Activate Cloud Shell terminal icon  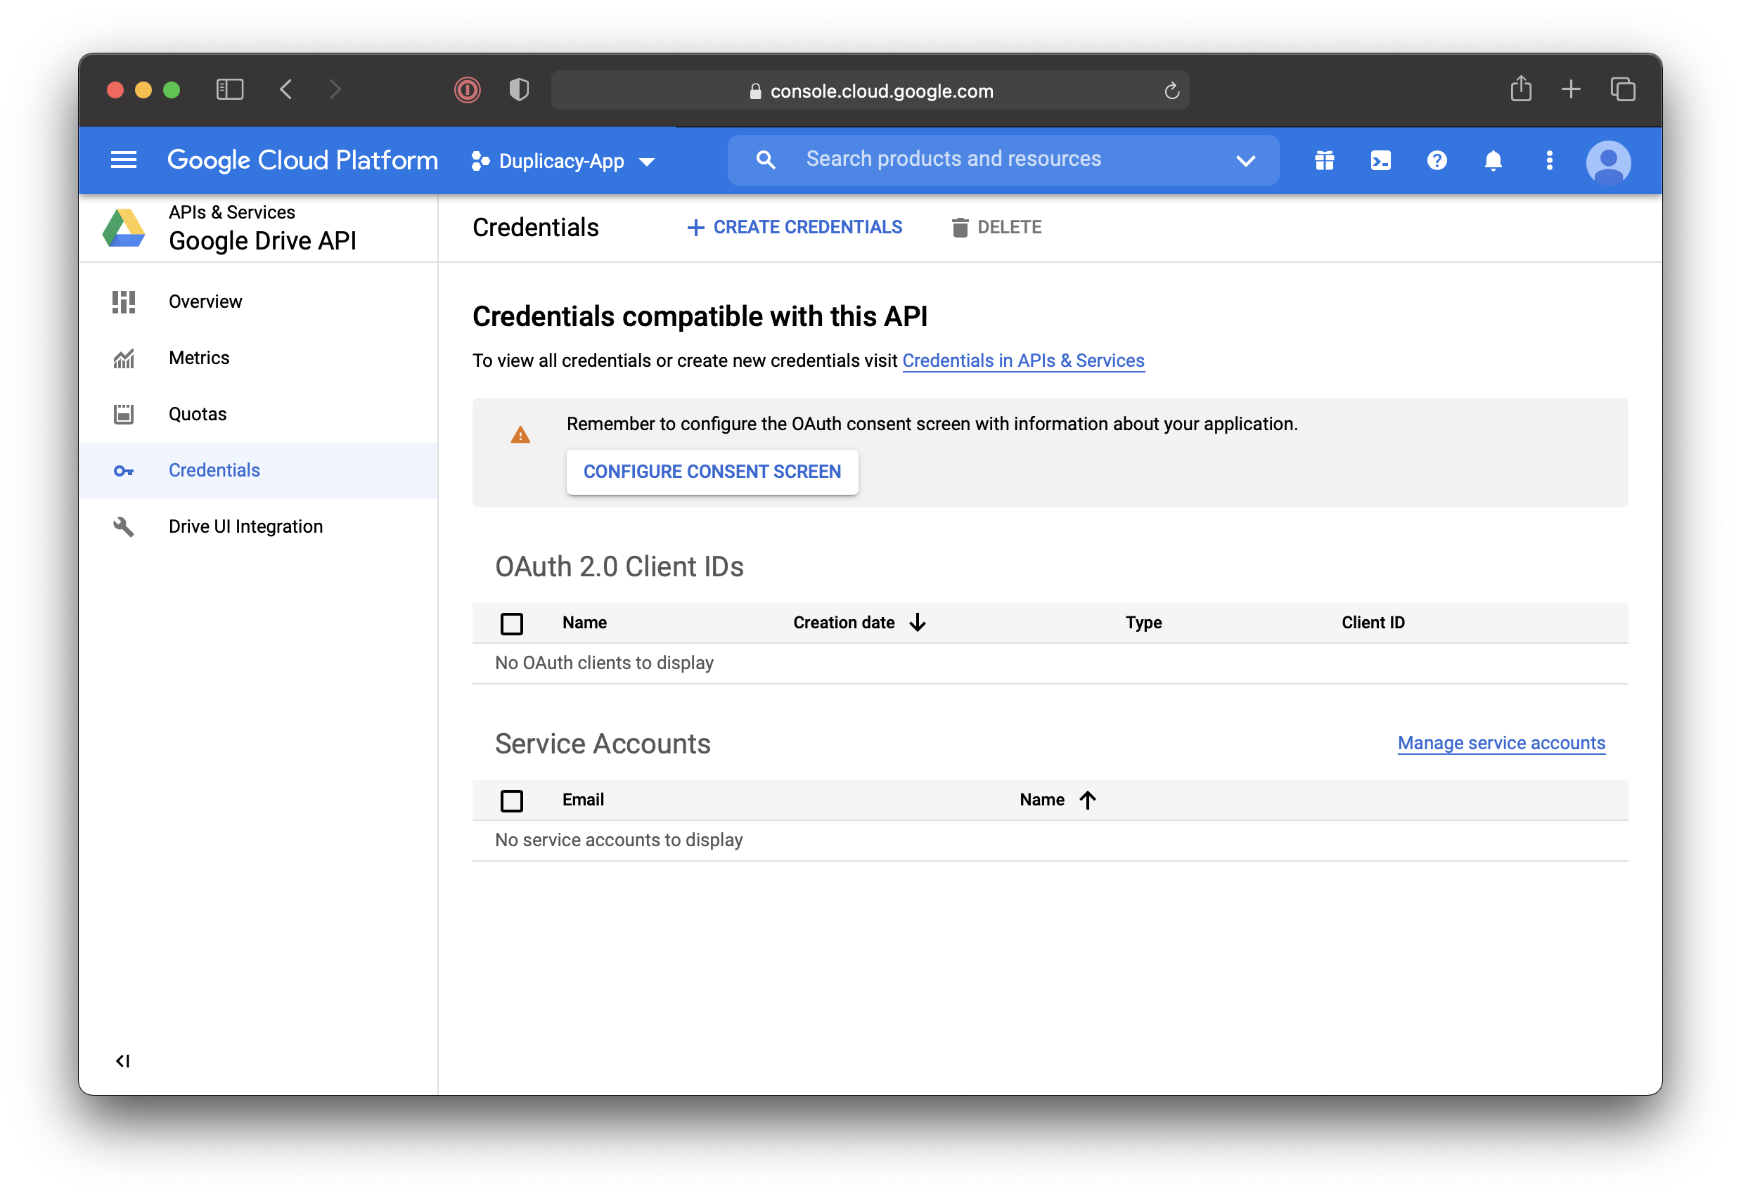(x=1380, y=161)
